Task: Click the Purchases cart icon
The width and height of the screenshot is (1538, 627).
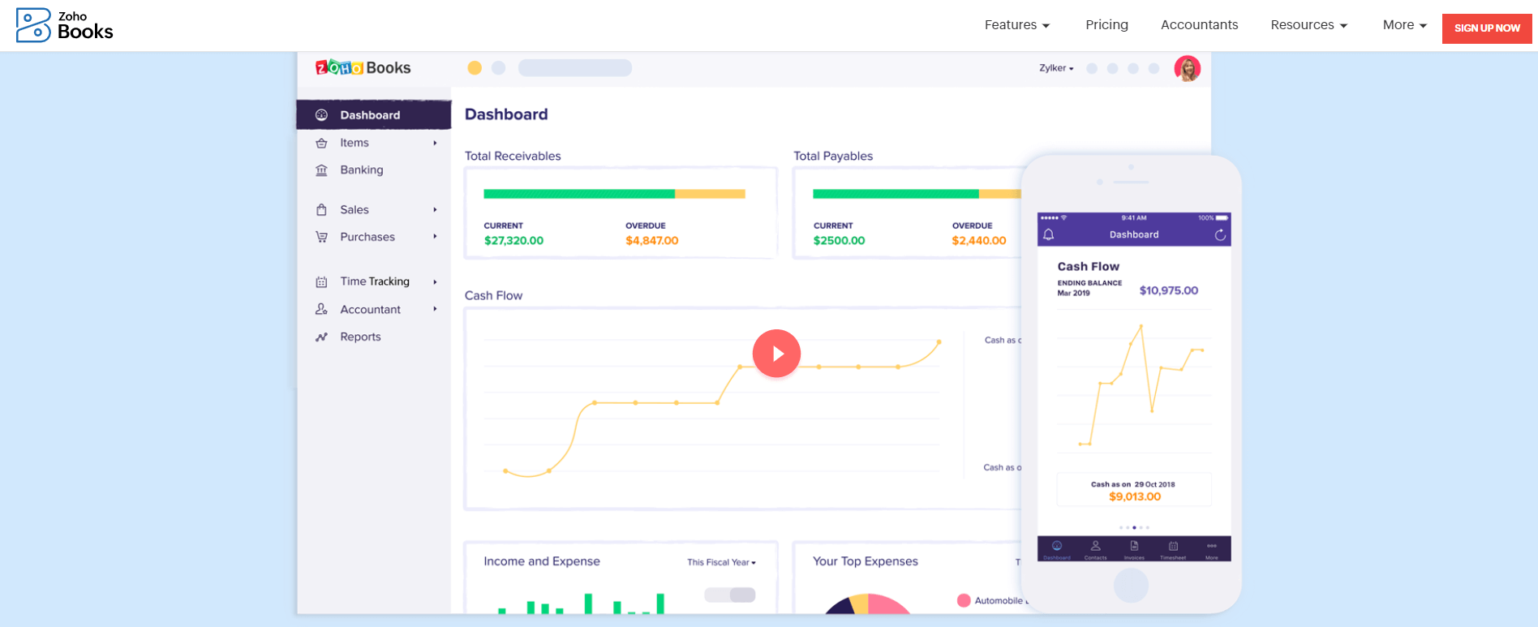Action: tap(321, 237)
